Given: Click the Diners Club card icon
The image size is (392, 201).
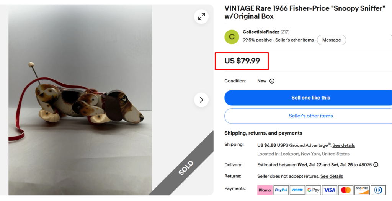Looking at the screenshot, I should coord(378,190).
